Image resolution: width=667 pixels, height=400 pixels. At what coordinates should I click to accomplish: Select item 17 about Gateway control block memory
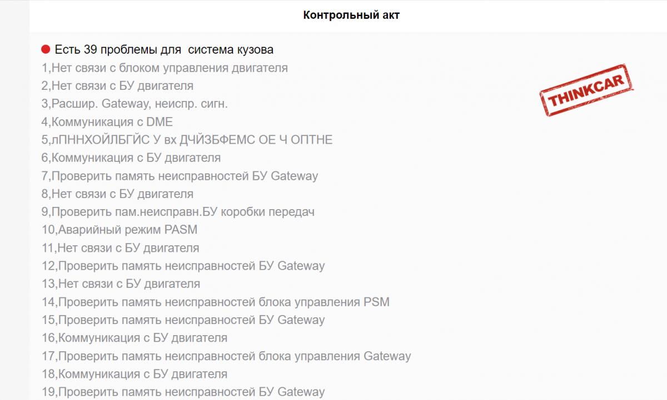point(226,356)
